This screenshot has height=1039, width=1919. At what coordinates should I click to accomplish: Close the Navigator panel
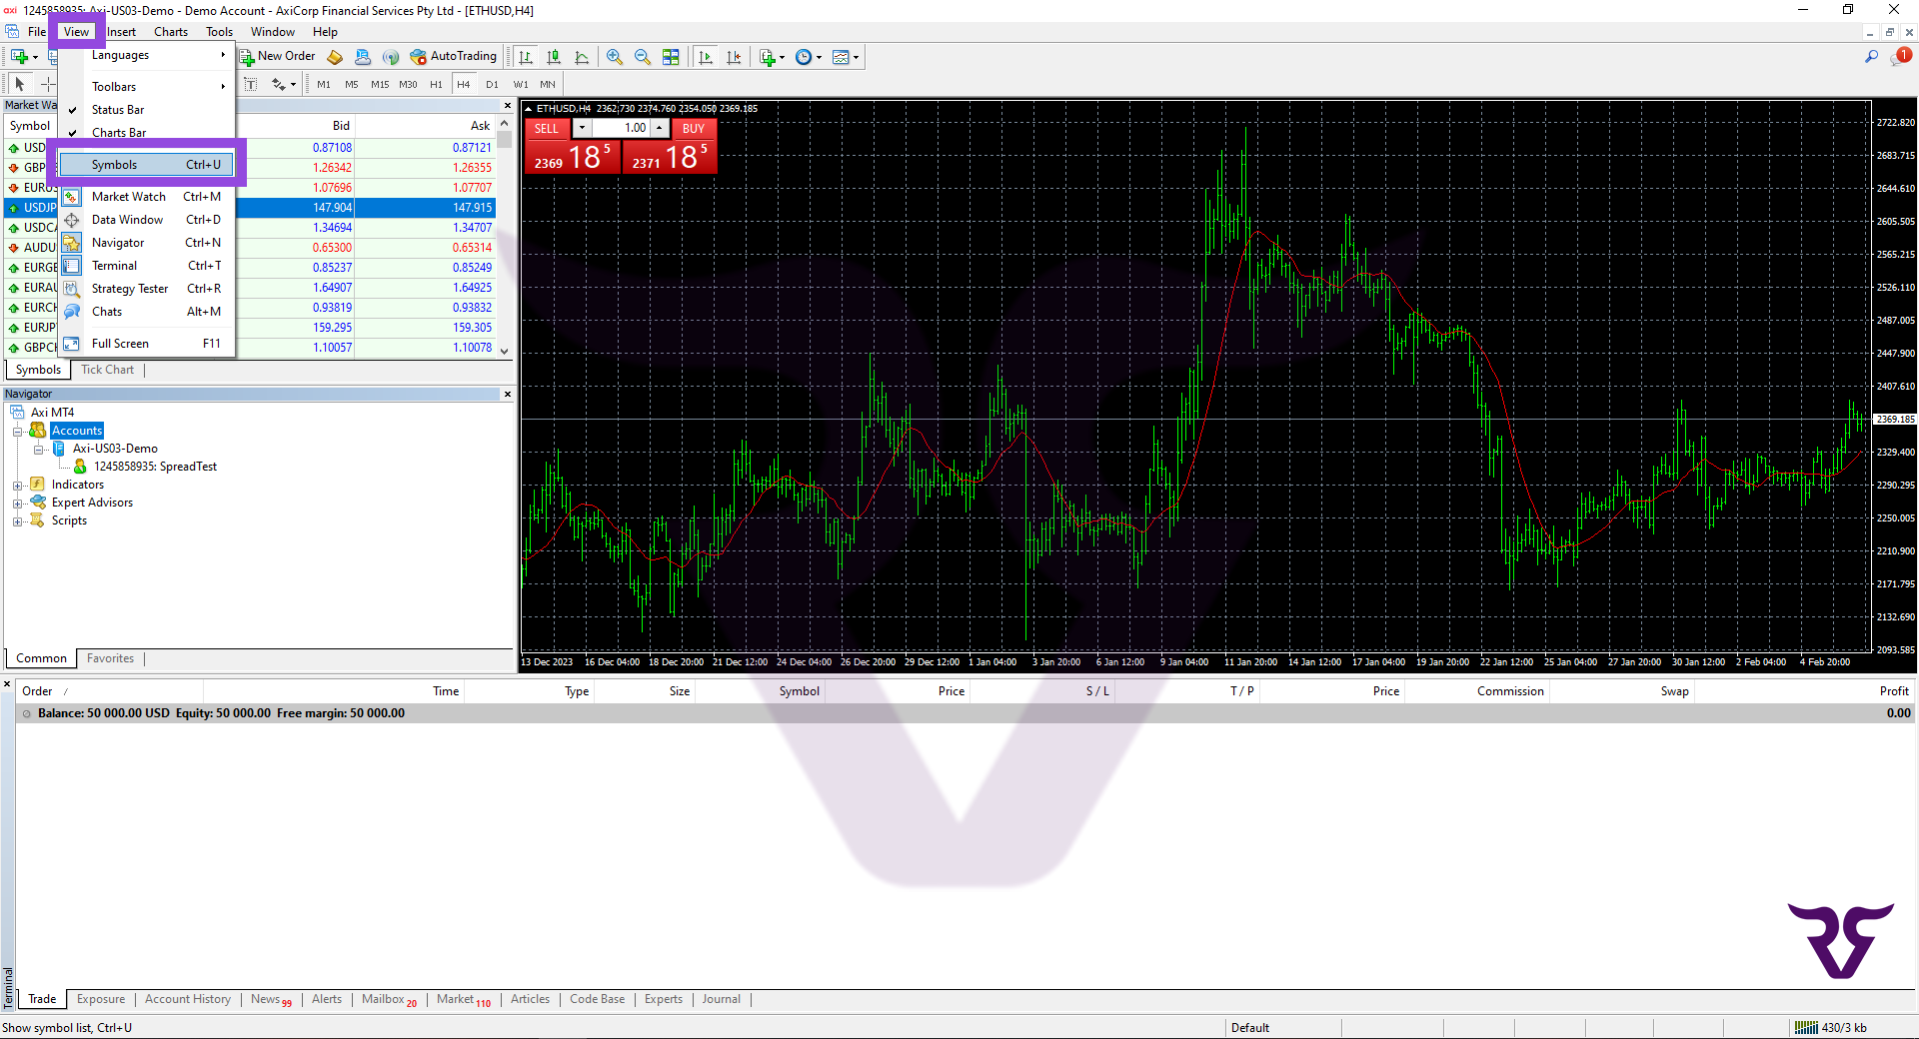pos(507,395)
